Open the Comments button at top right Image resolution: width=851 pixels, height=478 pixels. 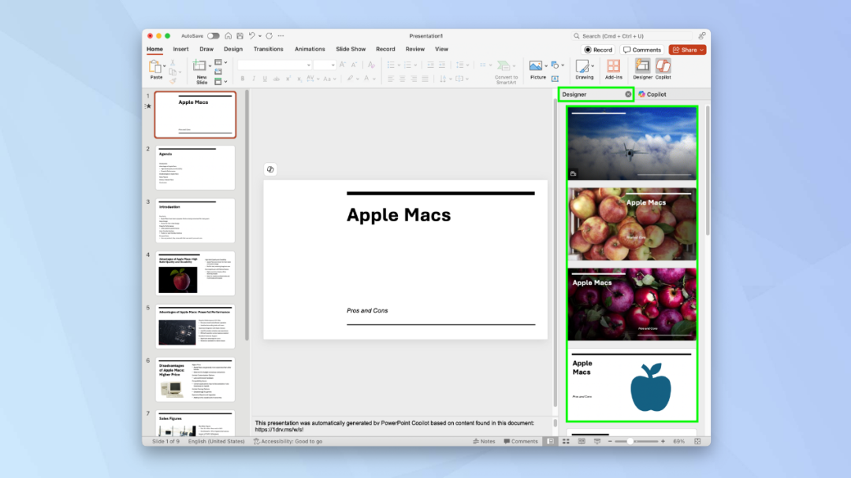coord(642,50)
